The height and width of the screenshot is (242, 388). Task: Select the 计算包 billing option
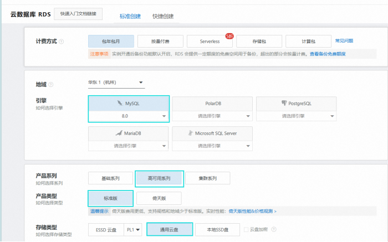(x=308, y=42)
